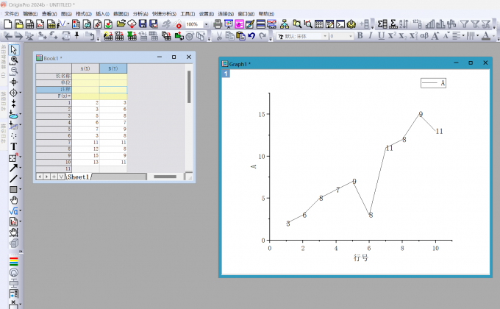
Task: Select the Screen Reader crosshair tool
Action: coord(13,82)
